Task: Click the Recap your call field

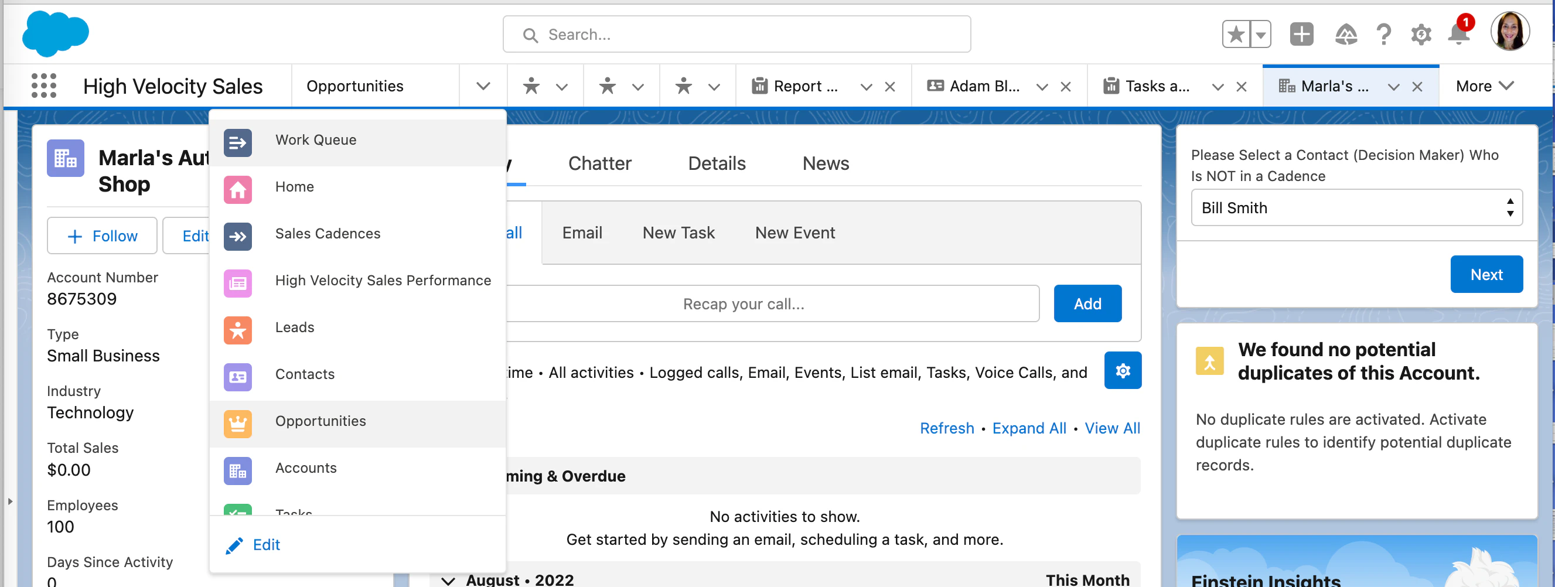Action: 773,304
